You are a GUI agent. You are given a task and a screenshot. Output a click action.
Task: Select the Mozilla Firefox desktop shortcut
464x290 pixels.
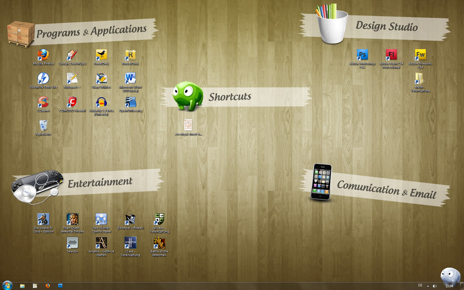[x=43, y=55]
